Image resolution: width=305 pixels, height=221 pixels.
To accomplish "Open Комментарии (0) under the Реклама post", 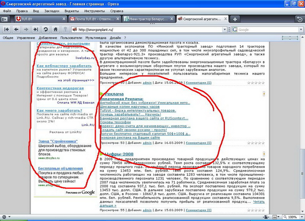I will [199, 143].
